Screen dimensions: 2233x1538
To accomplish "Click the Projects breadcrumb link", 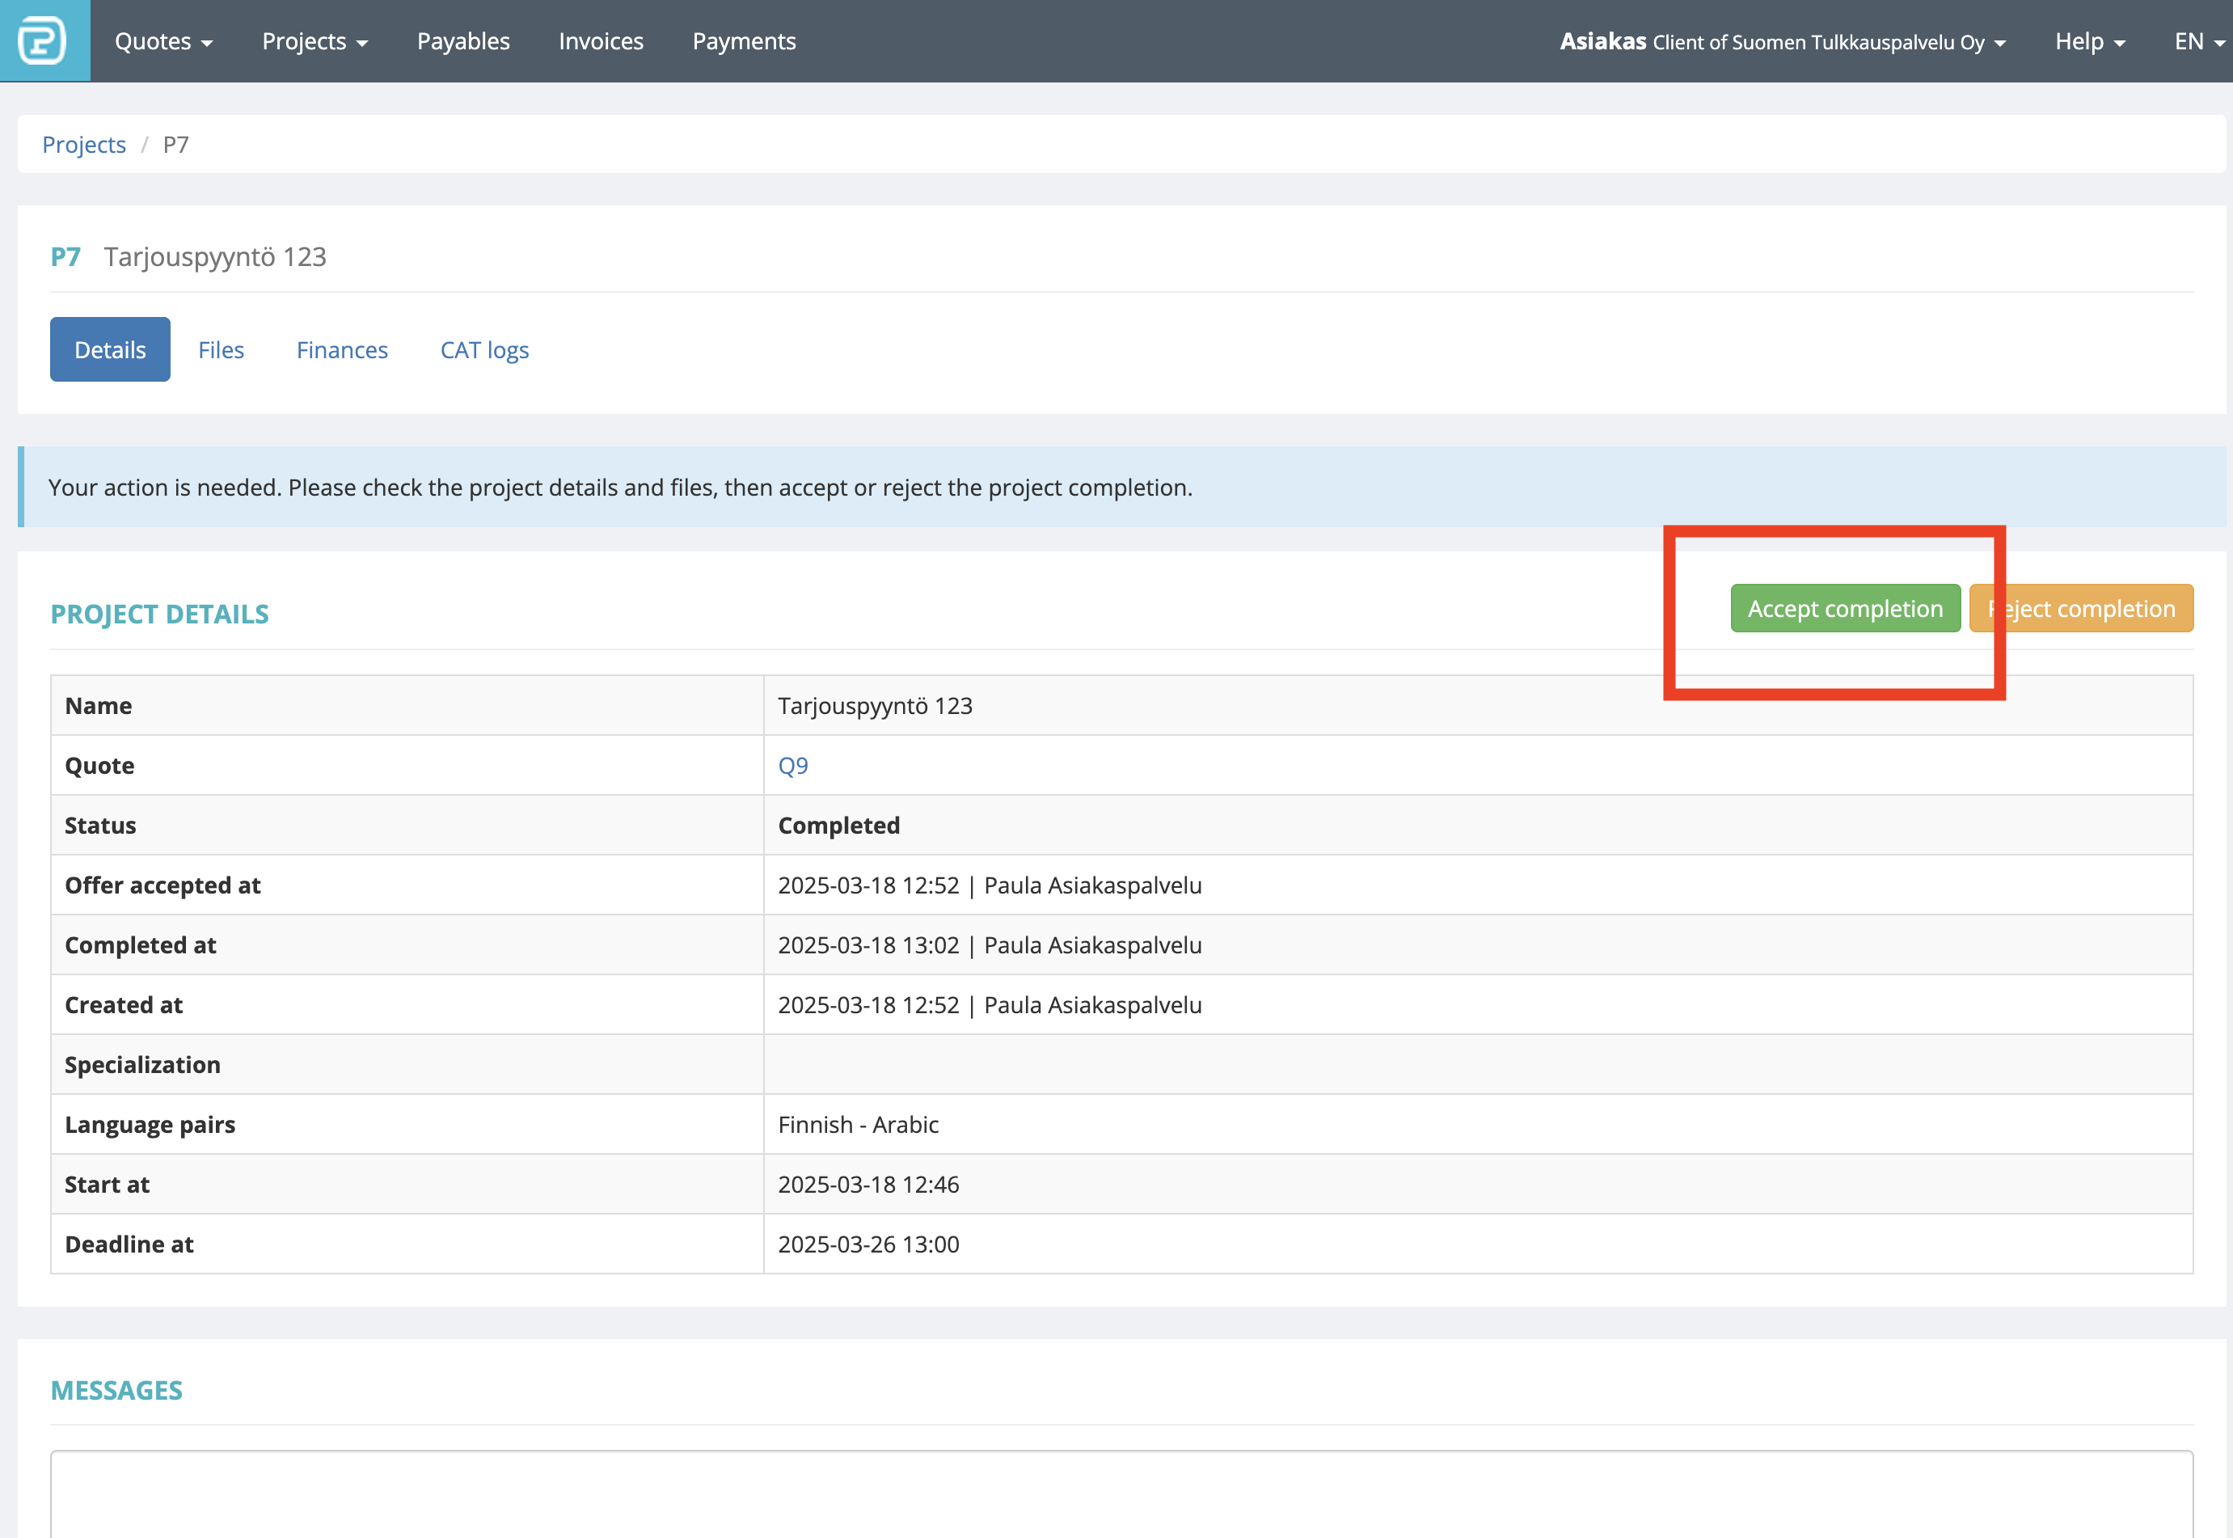I will 84,145.
